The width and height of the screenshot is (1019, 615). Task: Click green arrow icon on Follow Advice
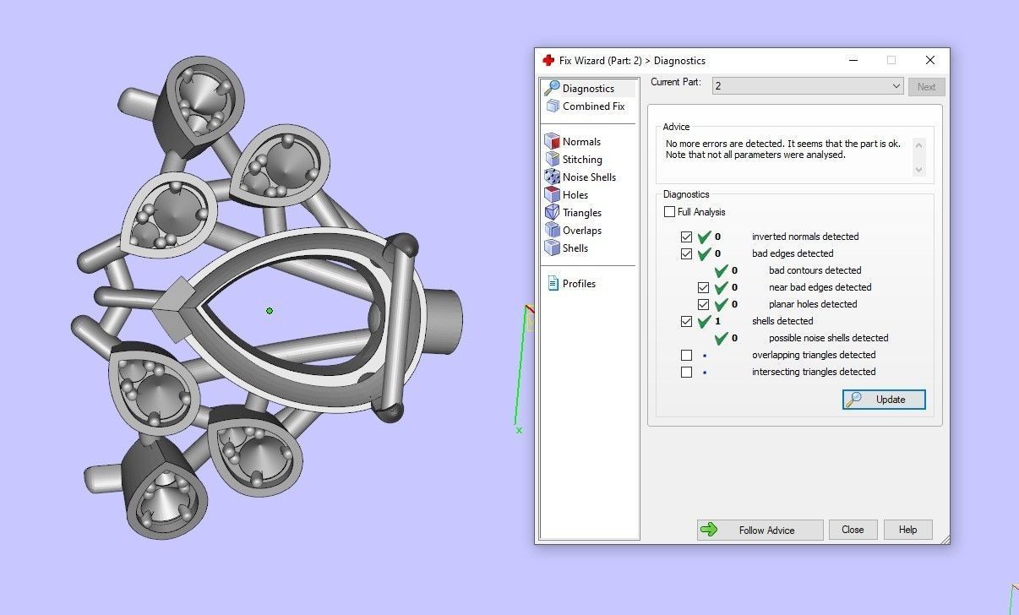tap(709, 530)
